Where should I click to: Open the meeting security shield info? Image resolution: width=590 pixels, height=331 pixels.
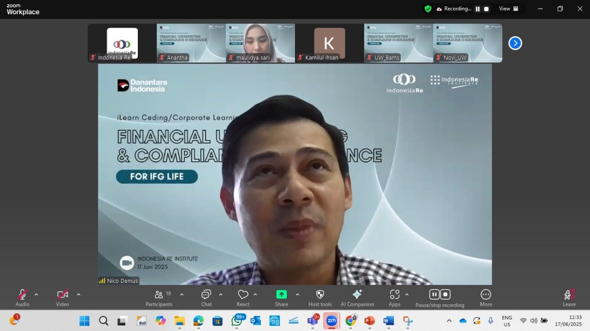pyautogui.click(x=428, y=9)
